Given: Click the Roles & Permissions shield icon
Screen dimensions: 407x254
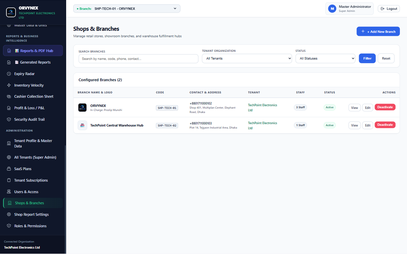Looking at the screenshot, I should [9, 226].
